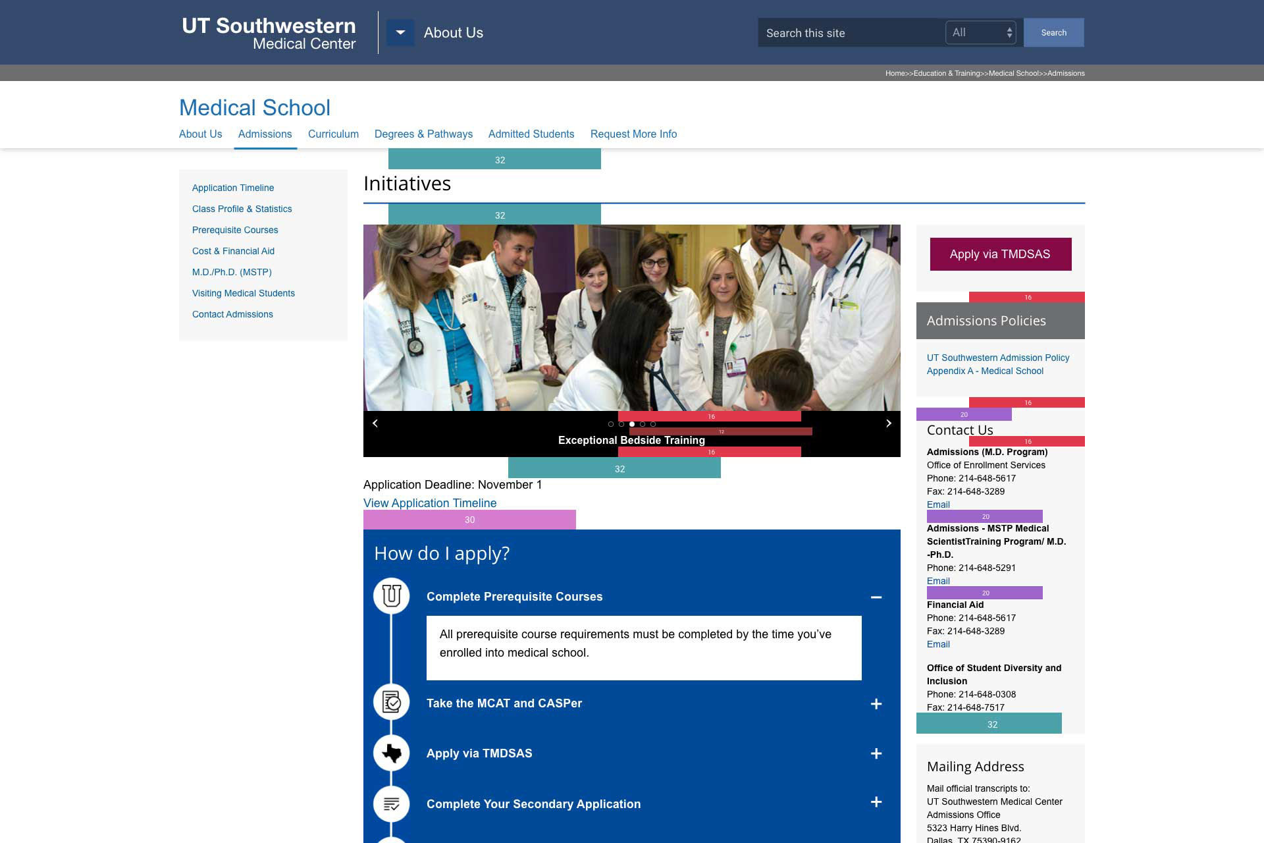This screenshot has width=1264, height=843.
Task: Open the All search scope dropdown
Action: (981, 33)
